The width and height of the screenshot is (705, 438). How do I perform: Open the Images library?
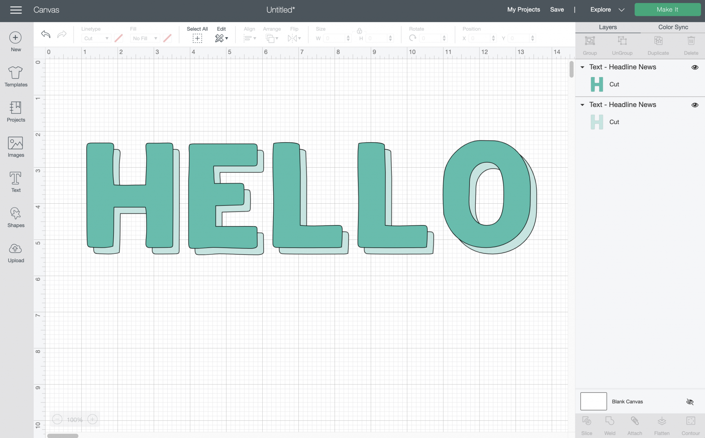pos(15,143)
